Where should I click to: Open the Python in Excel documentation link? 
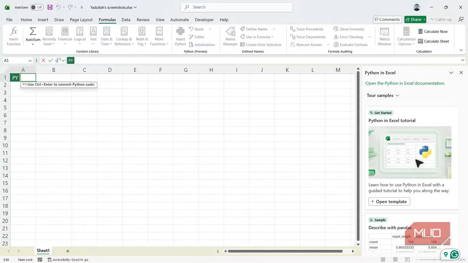[405, 83]
